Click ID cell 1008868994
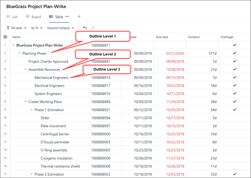 tap(101, 118)
